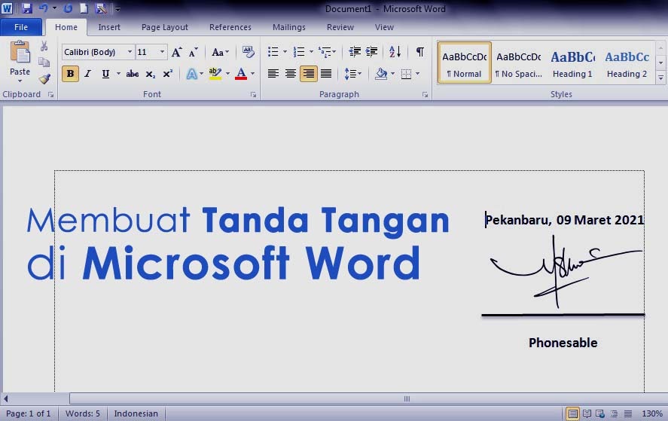Click Text Effects glowing A icon
The width and height of the screenshot is (668, 421).
[192, 74]
